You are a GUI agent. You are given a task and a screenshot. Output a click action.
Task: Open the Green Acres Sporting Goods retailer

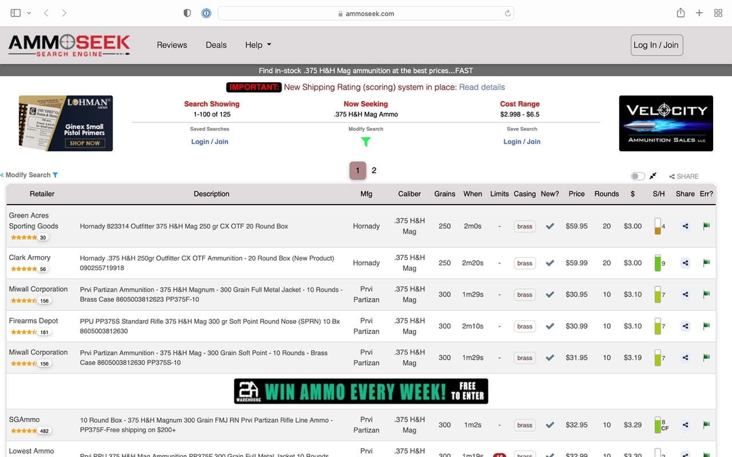[x=33, y=221]
